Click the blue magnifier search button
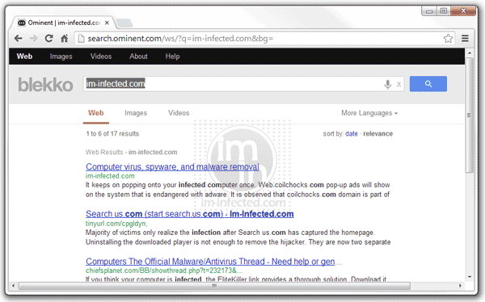 click(x=428, y=84)
